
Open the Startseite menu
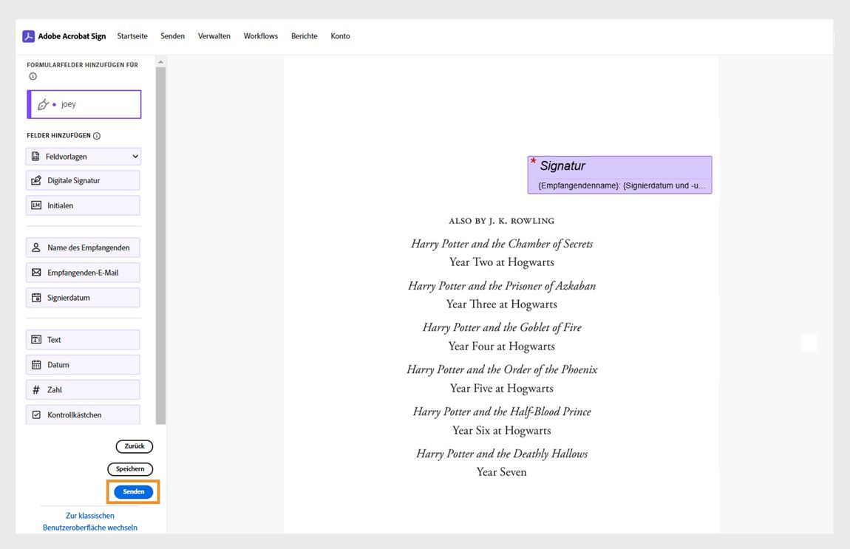click(132, 36)
